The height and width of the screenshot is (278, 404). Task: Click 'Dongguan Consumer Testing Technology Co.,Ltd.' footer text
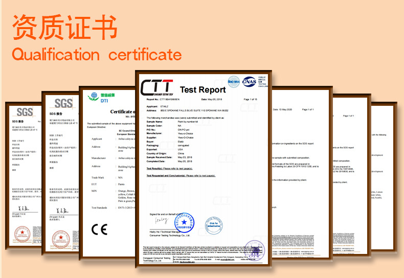(x=156, y=259)
